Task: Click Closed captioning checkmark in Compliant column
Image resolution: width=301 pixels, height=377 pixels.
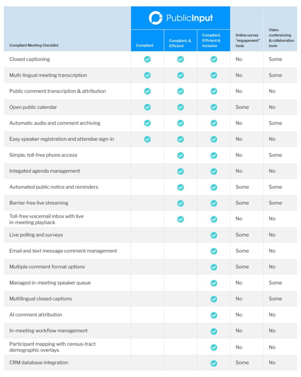Action: [147, 59]
